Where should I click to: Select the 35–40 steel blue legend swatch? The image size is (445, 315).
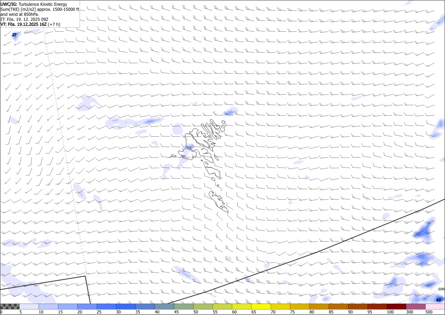145,307
